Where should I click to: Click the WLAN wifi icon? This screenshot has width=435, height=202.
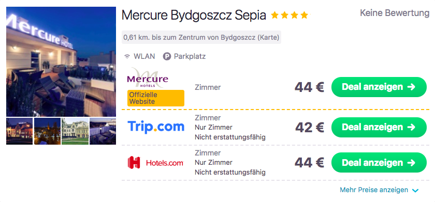(x=127, y=57)
